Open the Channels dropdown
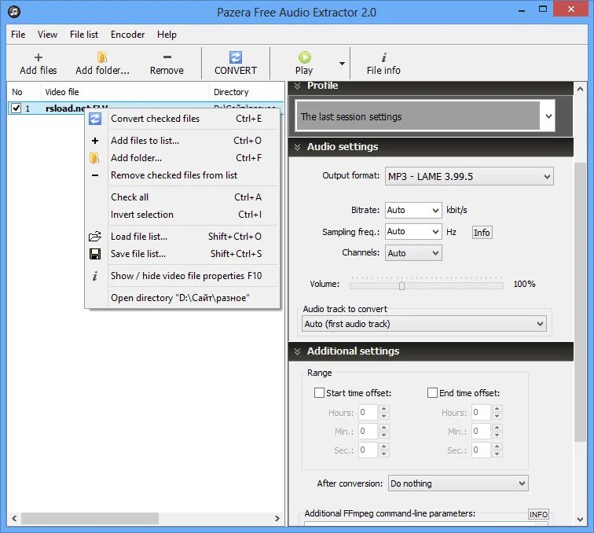594x533 pixels. click(x=413, y=253)
